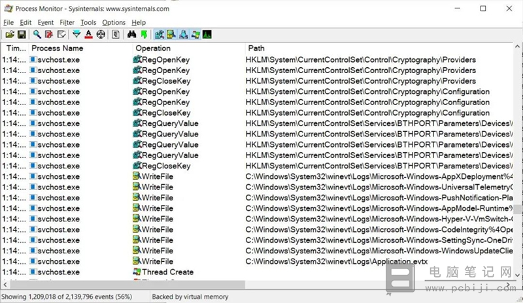The image size is (523, 303).
Task: Click the horizontal scrollbar thumb
Action: [127, 285]
